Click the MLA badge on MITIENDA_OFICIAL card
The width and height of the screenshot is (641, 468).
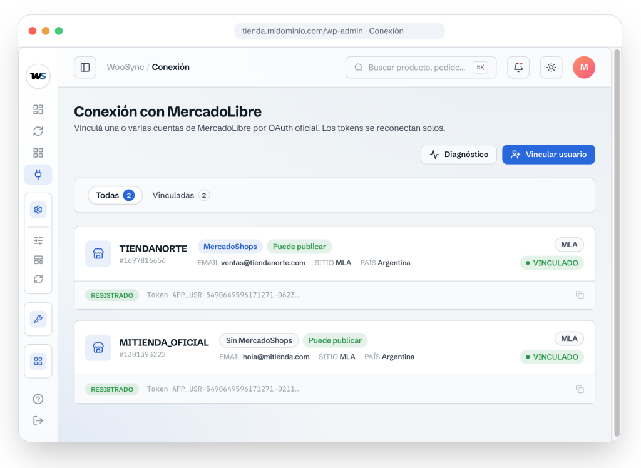[569, 338]
